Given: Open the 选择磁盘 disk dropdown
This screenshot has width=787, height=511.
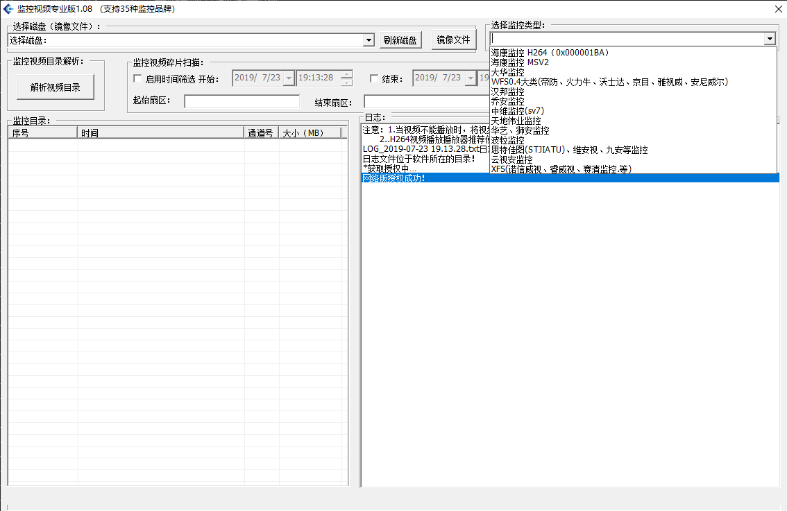Looking at the screenshot, I should 369,40.
